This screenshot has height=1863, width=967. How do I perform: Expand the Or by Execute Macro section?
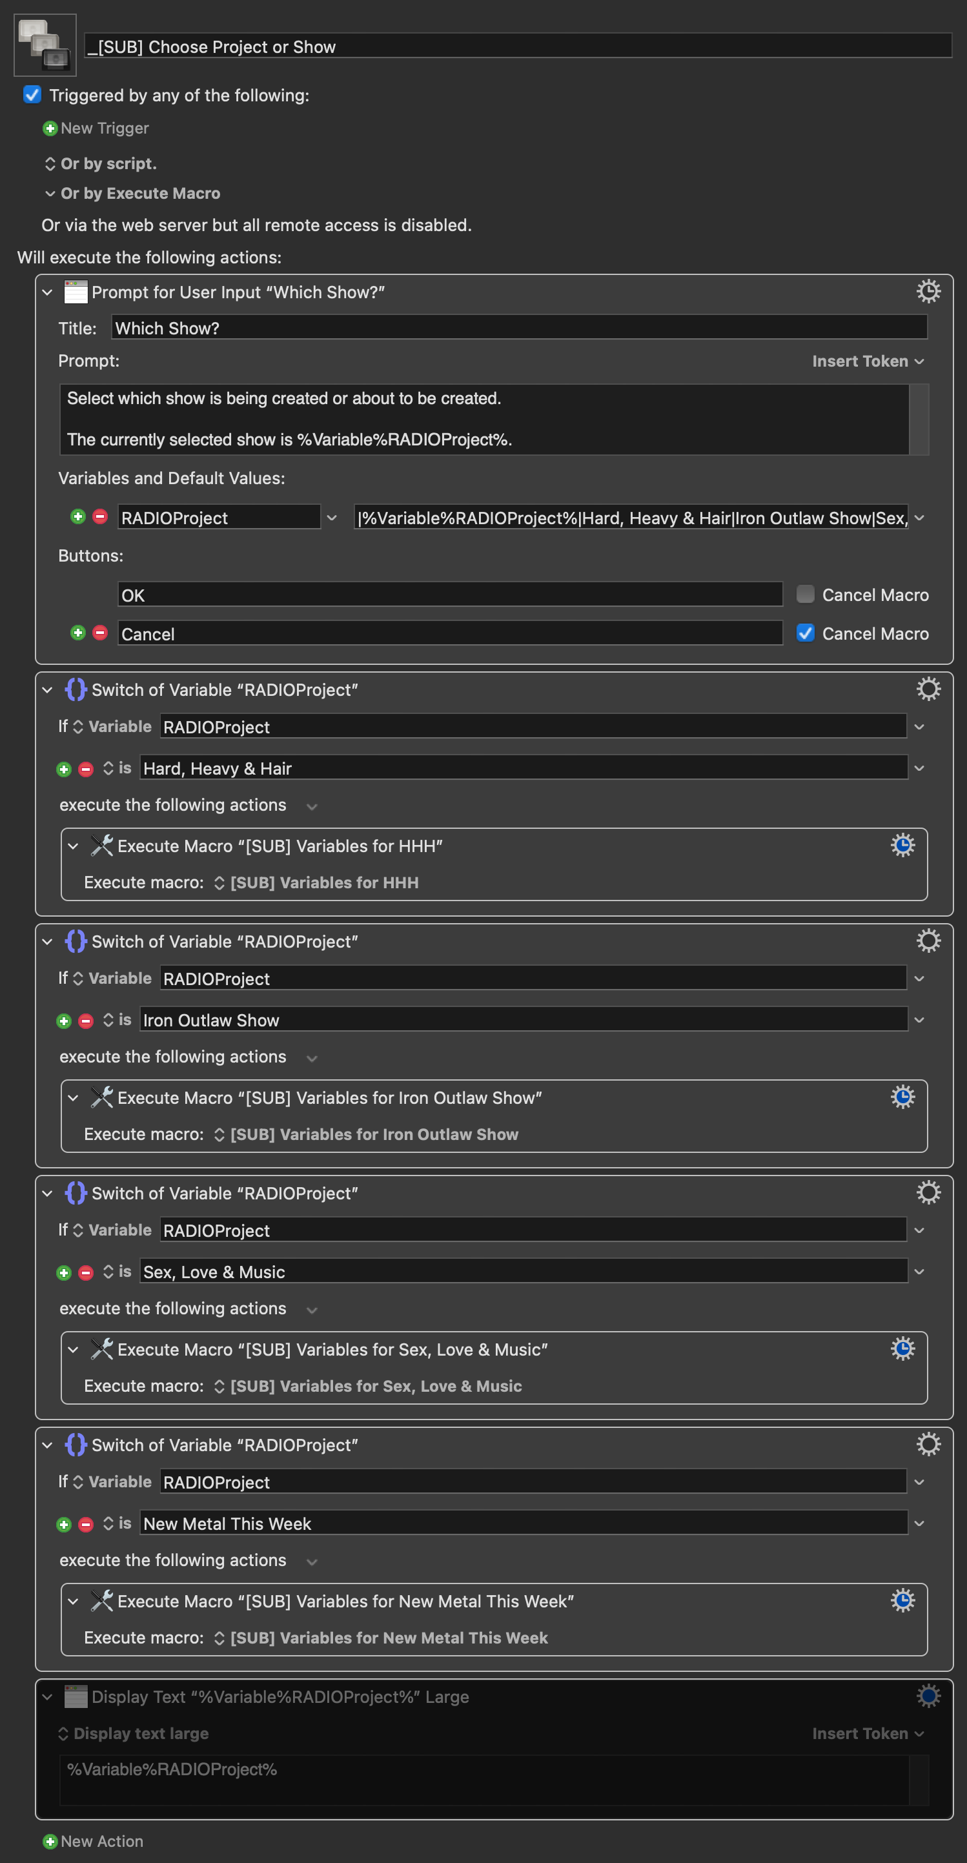click(50, 193)
